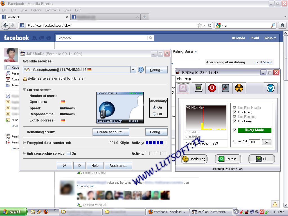The height and width of the screenshot is (216, 288).
Task: Open the JonDo Assistant
Action: tap(118, 165)
